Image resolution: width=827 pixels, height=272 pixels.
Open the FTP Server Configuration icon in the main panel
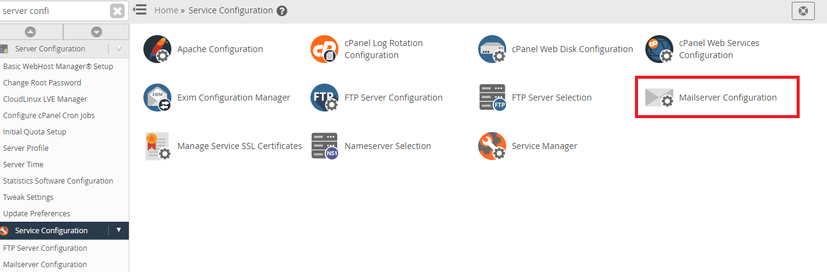[x=324, y=98]
